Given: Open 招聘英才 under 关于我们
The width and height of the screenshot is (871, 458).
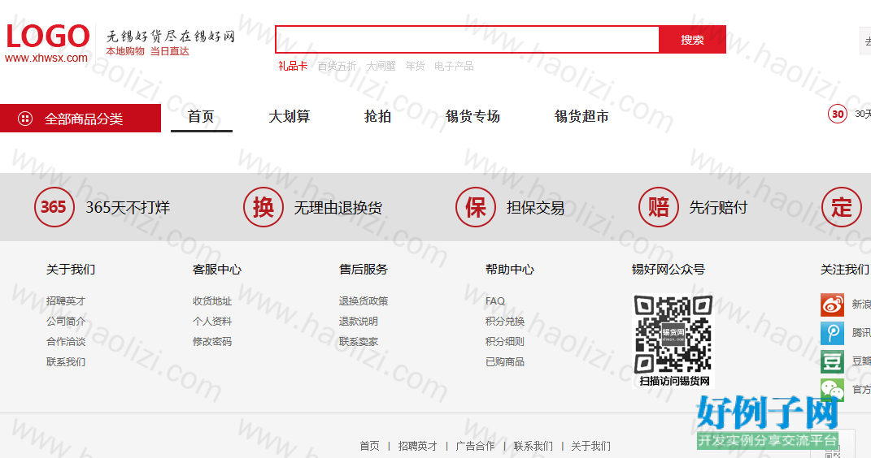Looking at the screenshot, I should [66, 301].
